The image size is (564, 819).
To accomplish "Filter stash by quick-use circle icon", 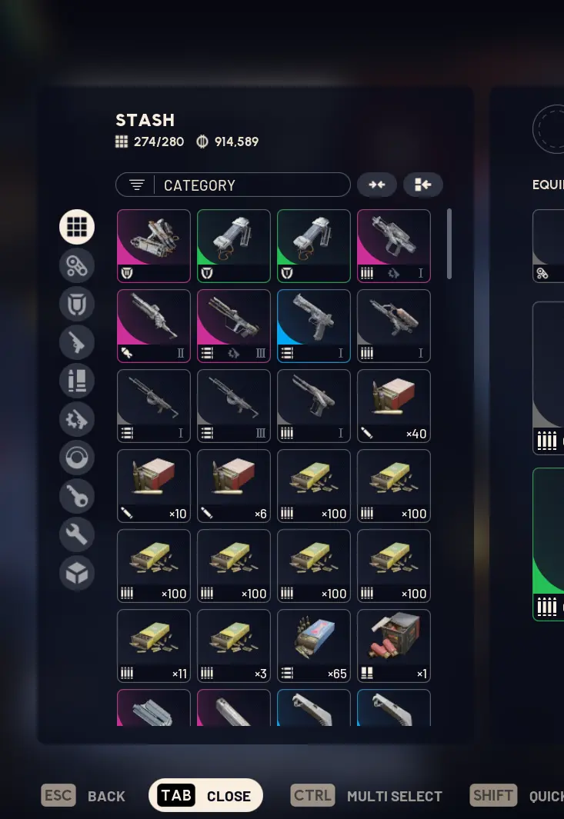I will point(77,458).
